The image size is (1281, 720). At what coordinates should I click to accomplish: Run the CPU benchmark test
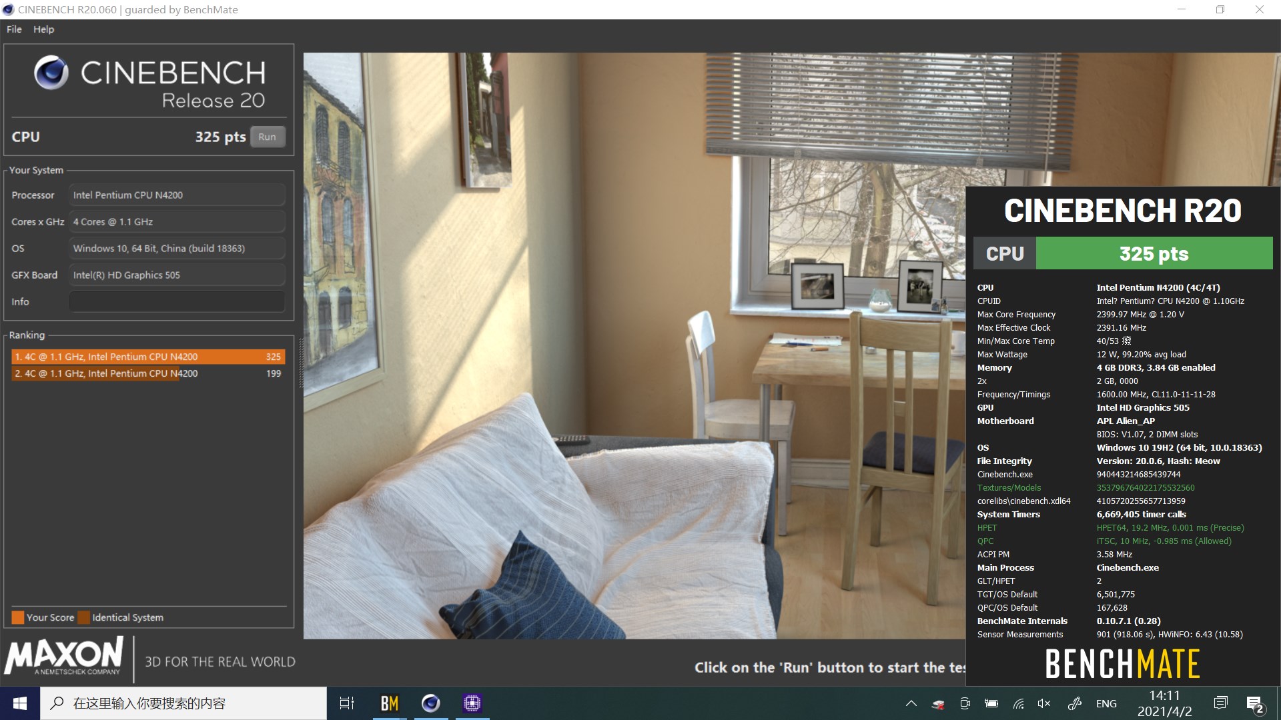[268, 137]
